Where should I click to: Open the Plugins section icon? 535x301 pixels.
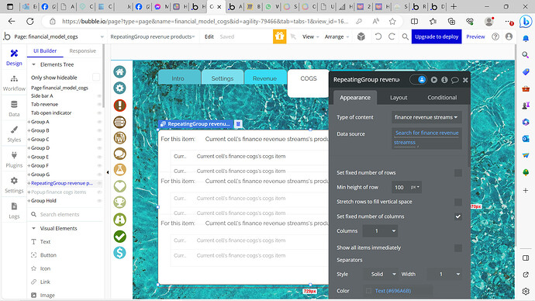click(x=14, y=156)
